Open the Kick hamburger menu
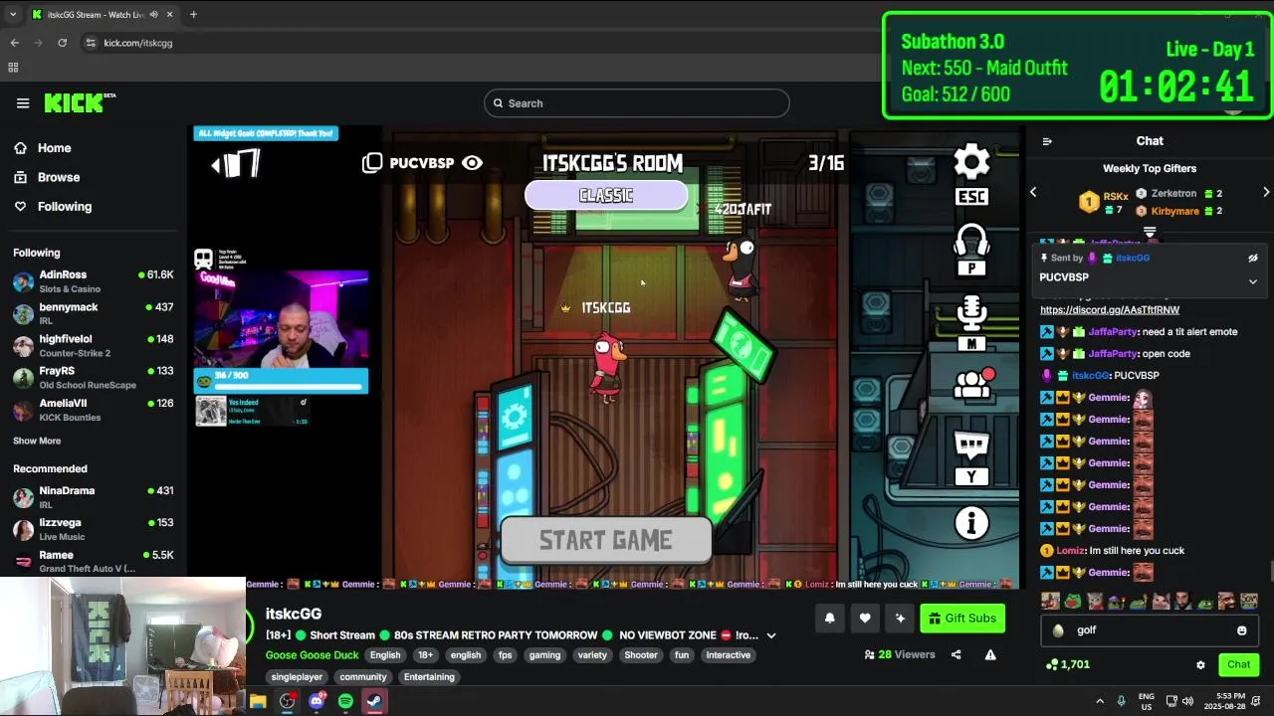Screen dimensions: 1274x716 23,103
